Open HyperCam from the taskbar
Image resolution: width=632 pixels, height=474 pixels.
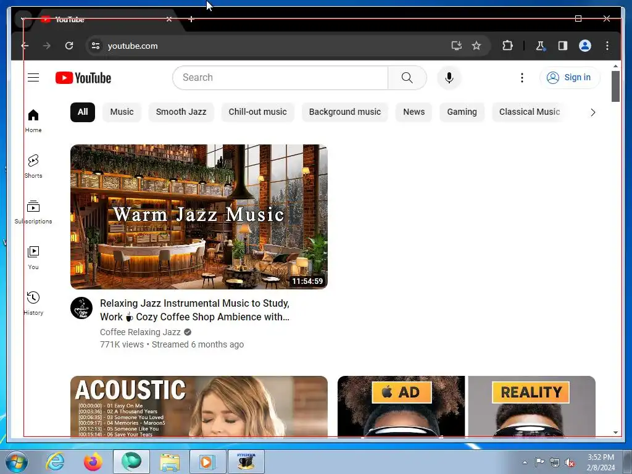coord(246,462)
